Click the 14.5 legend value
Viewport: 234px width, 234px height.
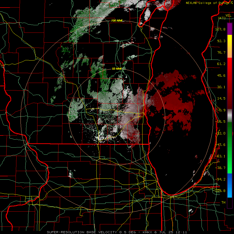[221, 99]
